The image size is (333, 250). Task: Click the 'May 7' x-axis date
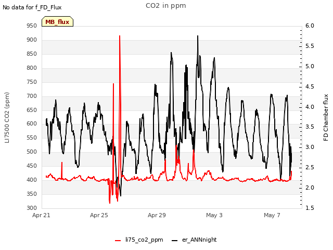pos(272,215)
